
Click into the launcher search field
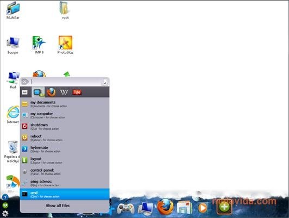(65, 82)
